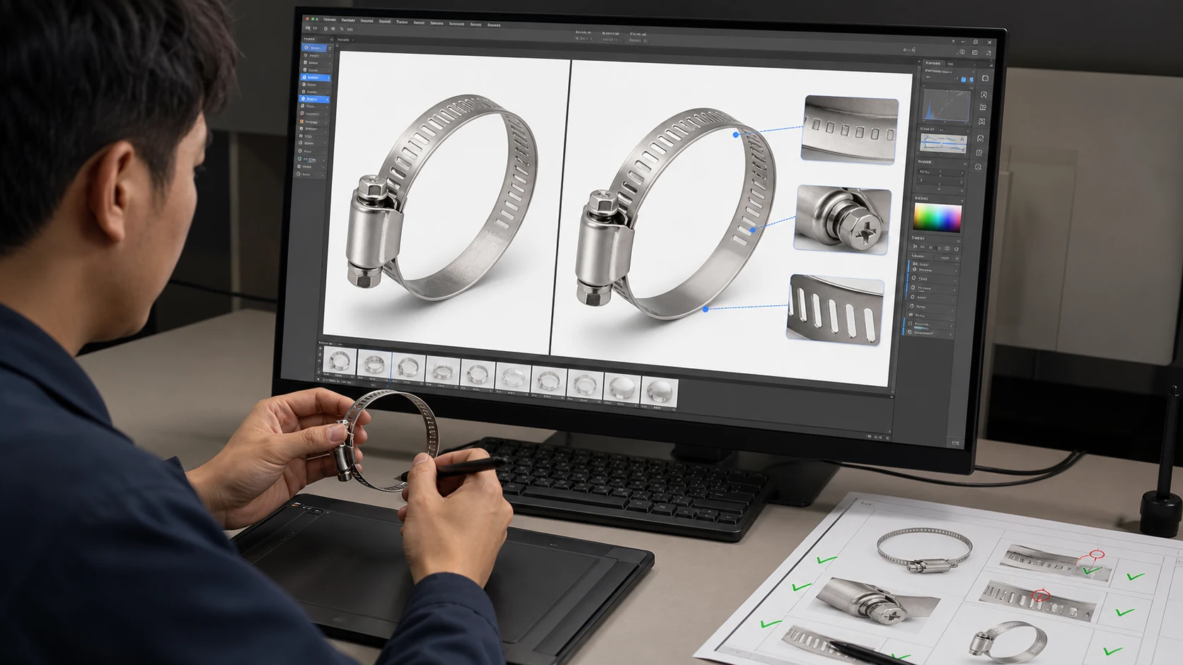Click the red close dot in the title bar
Viewport: 1183px width, 665px height.
306,18
